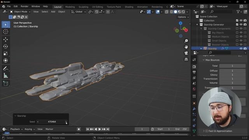249x140 pixels.
Task: Open the Edit menu
Action: [16, 7]
